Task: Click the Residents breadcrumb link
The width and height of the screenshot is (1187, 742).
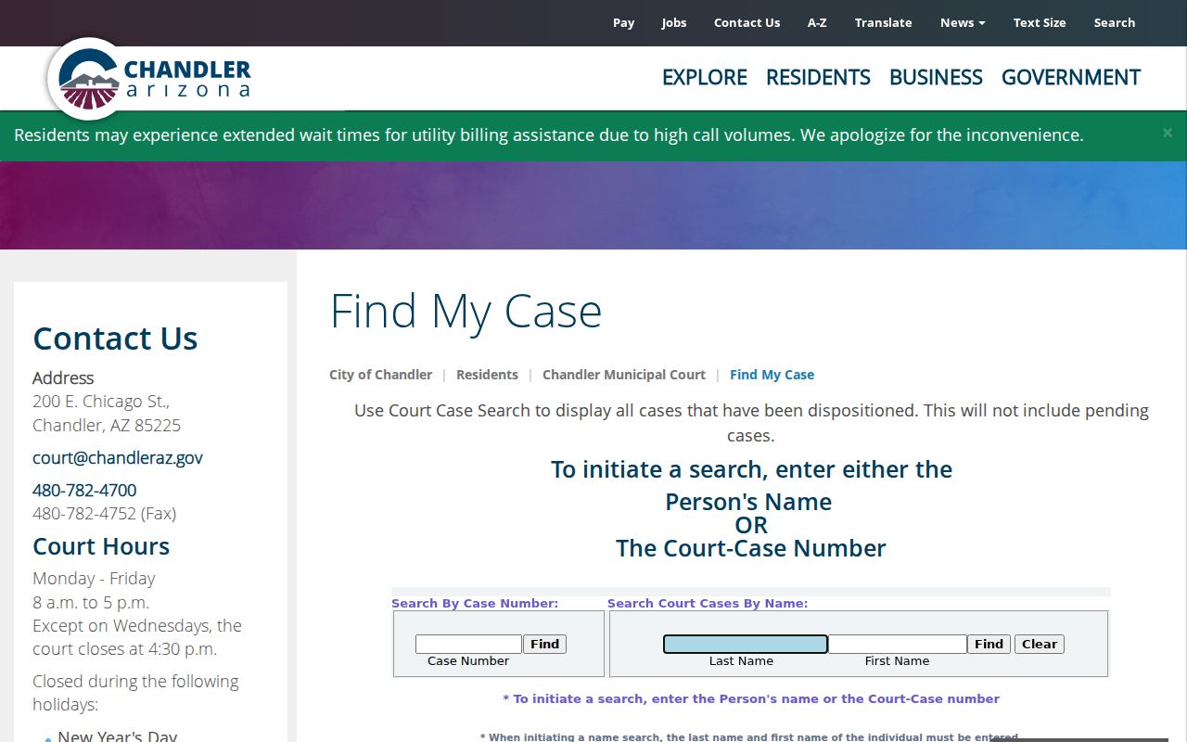Action: (487, 375)
